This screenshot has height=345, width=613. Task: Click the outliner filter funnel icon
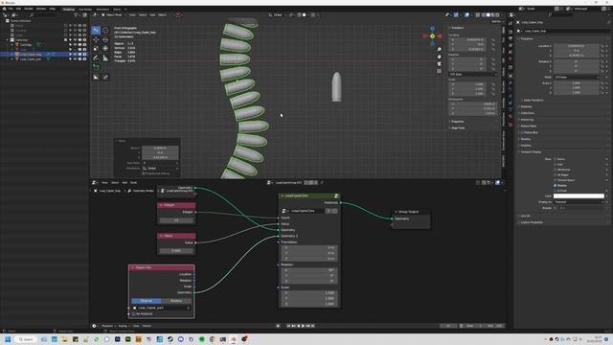coord(76,15)
